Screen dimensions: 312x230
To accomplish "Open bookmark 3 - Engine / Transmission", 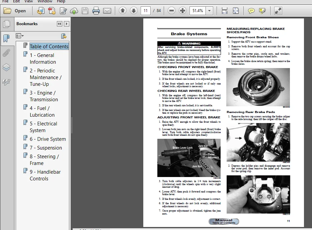I will tap(44, 96).
